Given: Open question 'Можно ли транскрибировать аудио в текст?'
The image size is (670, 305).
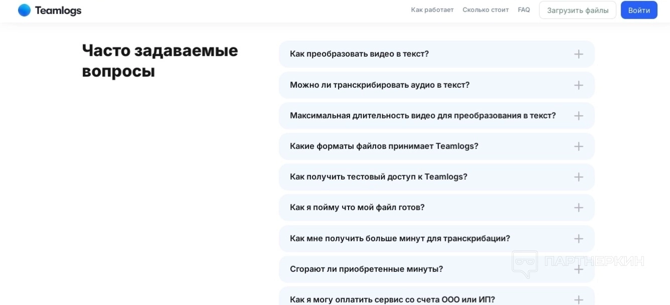Looking at the screenshot, I should click(436, 85).
